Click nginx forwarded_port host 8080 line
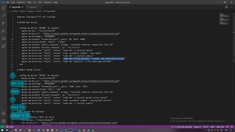The height and width of the screenshot is (132, 235). pyautogui.click(x=53, y=39)
